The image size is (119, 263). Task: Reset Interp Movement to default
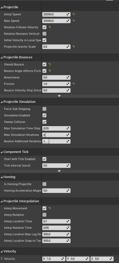[x=50, y=208]
